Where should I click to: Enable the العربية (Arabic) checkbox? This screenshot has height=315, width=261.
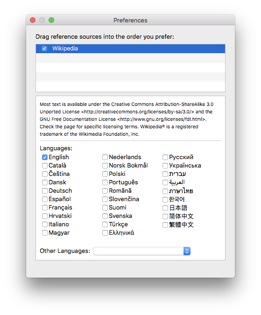click(165, 182)
